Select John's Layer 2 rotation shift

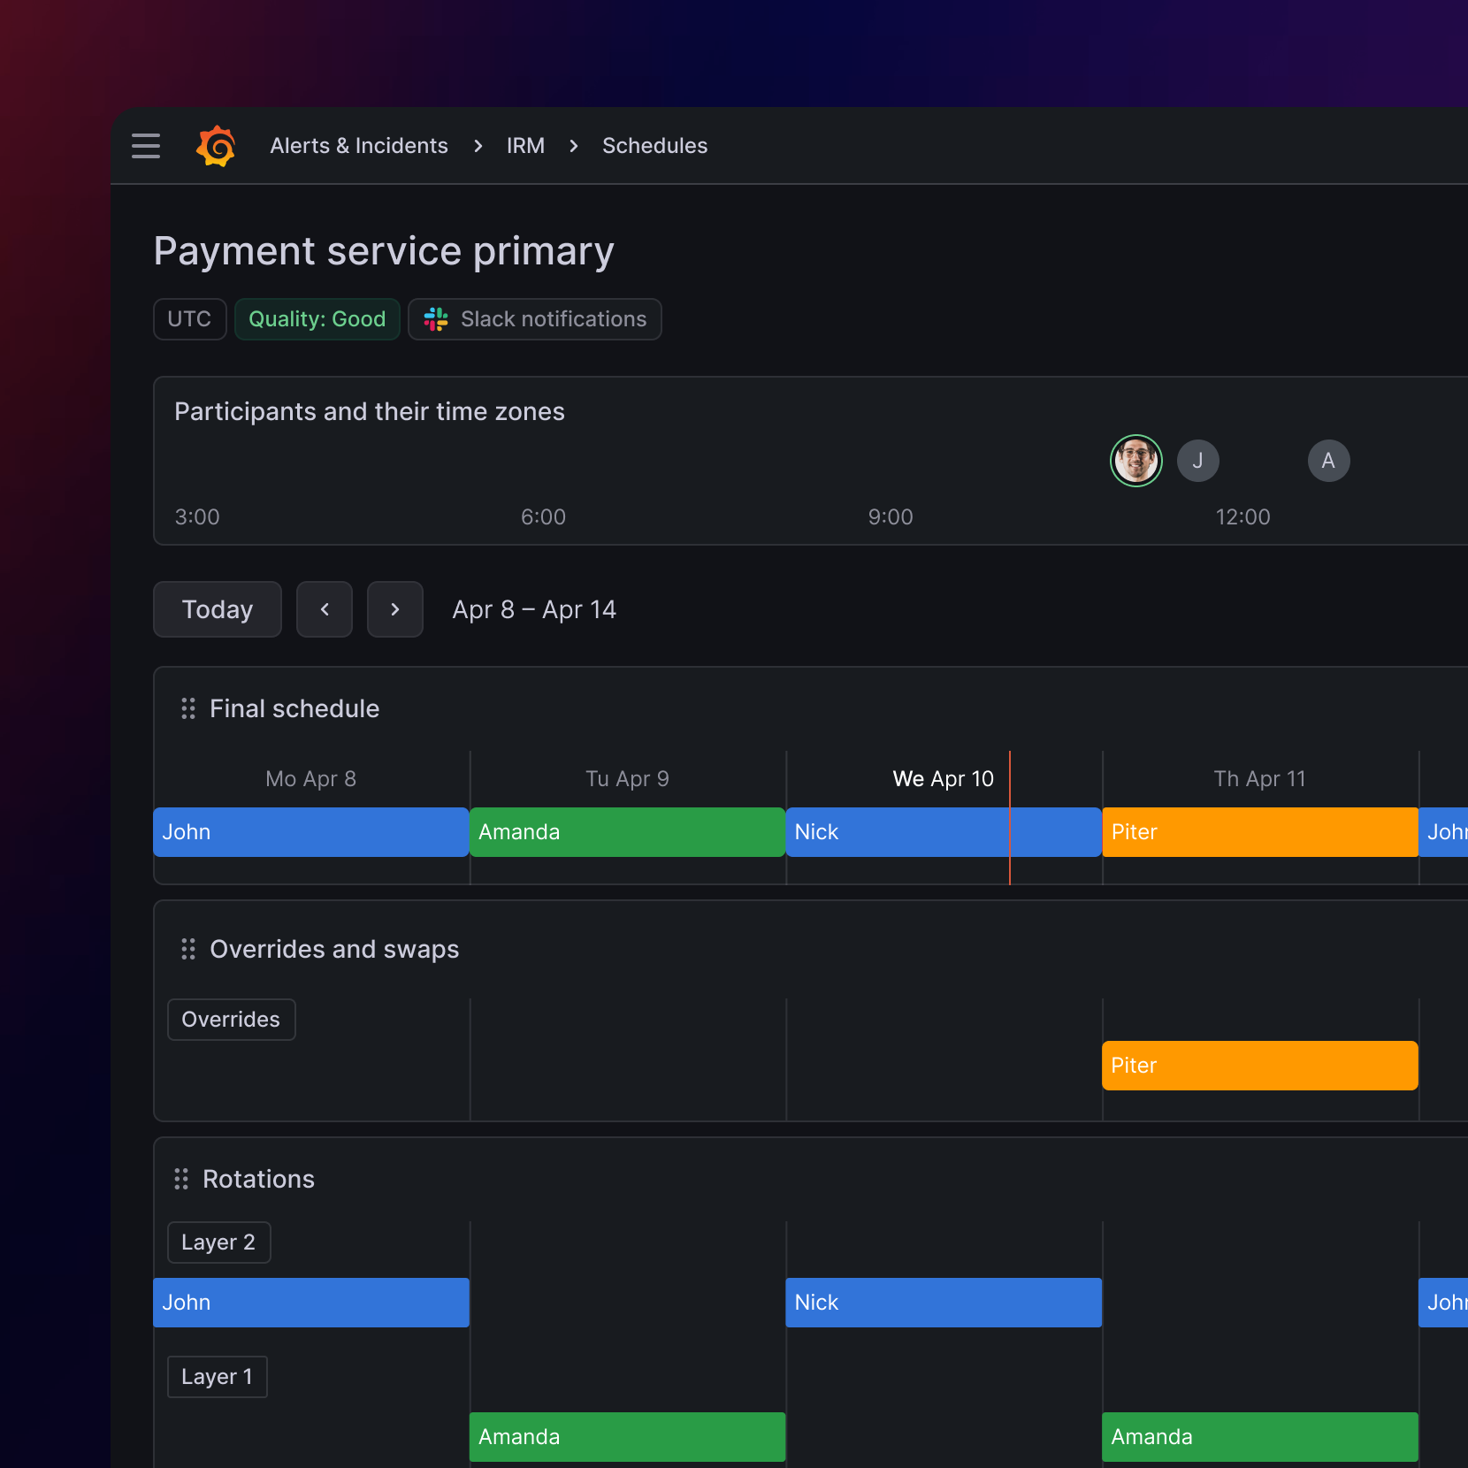pos(311,1303)
